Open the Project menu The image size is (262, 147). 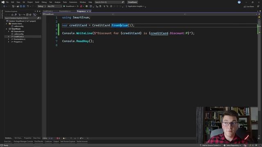[30, 2]
